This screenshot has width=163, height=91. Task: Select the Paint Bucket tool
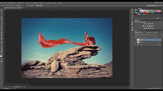tap(2, 35)
